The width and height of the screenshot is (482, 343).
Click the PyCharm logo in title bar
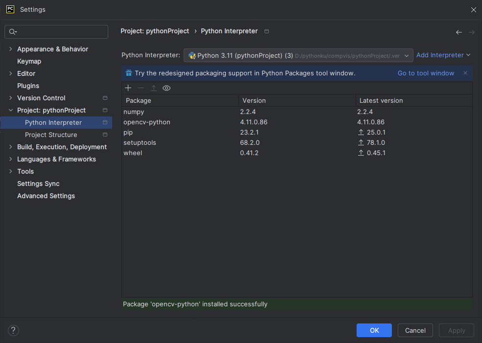click(10, 9)
